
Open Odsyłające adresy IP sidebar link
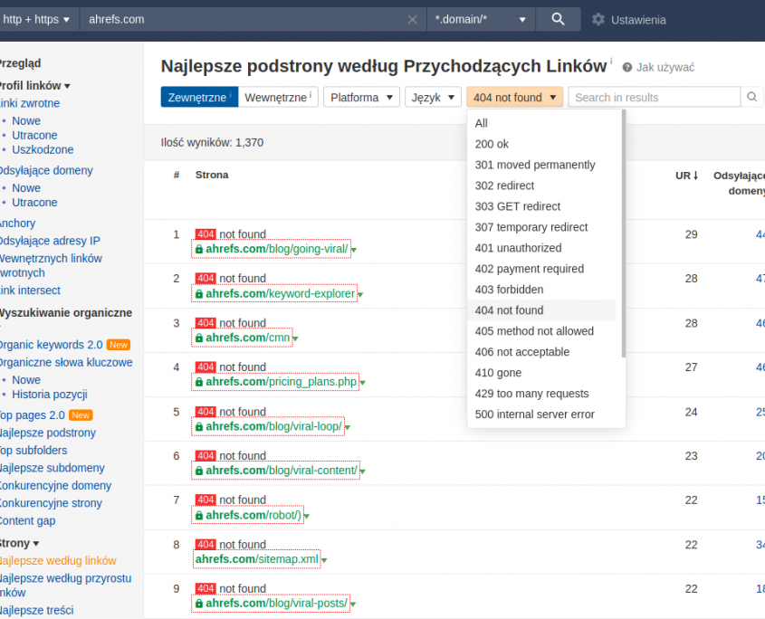click(x=49, y=241)
